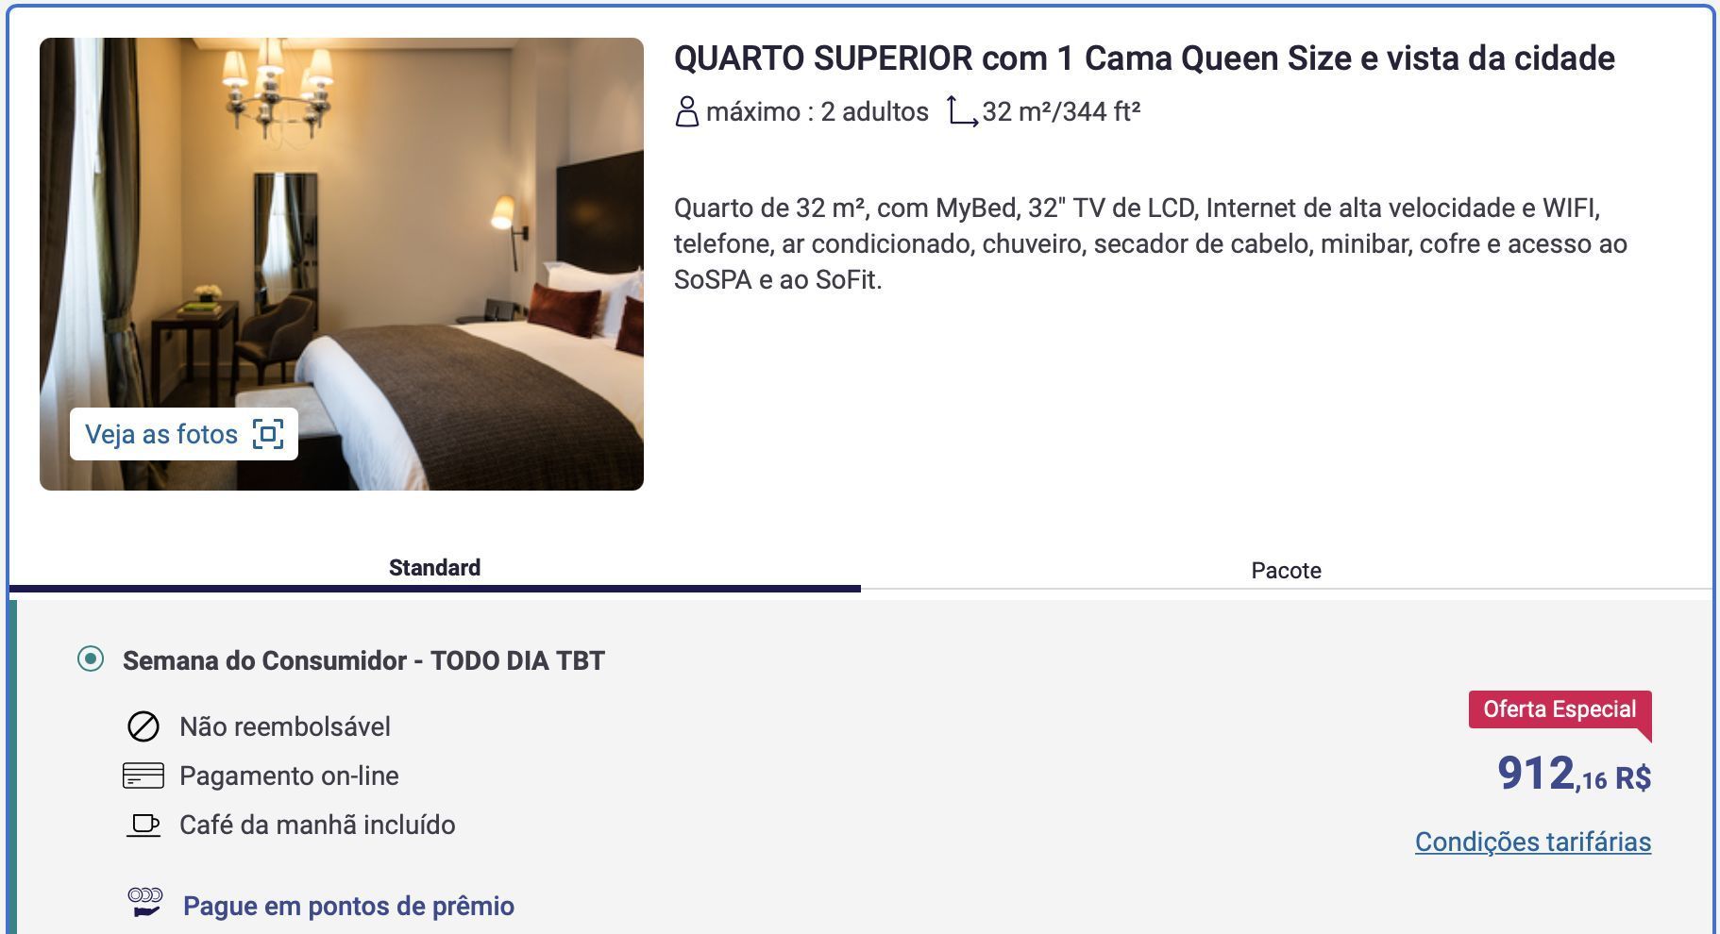1720x934 pixels.
Task: Click the Semana do Consumidor rate label
Action: pos(363,660)
